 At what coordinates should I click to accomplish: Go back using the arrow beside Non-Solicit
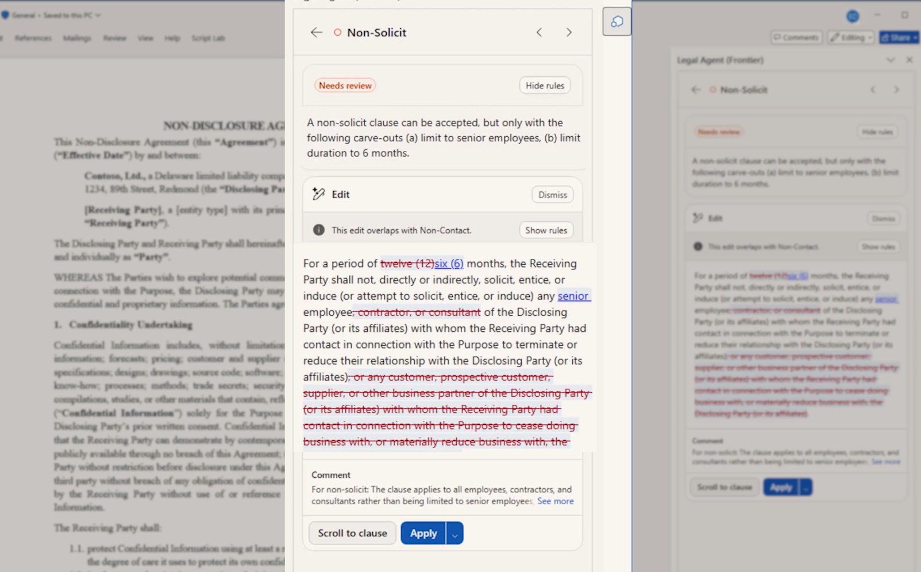point(316,33)
